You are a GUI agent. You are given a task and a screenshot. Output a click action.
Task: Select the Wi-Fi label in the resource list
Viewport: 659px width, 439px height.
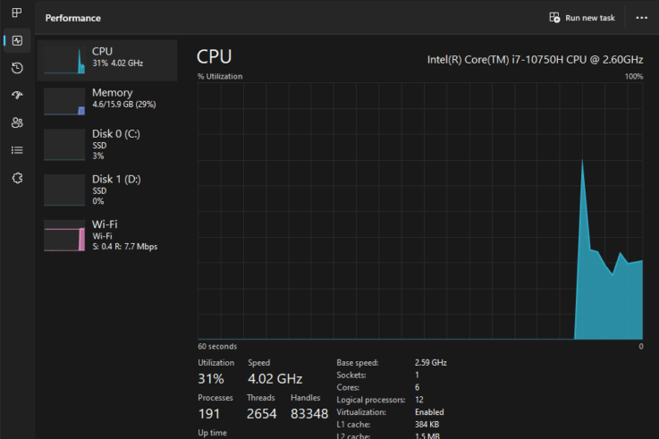(x=105, y=224)
